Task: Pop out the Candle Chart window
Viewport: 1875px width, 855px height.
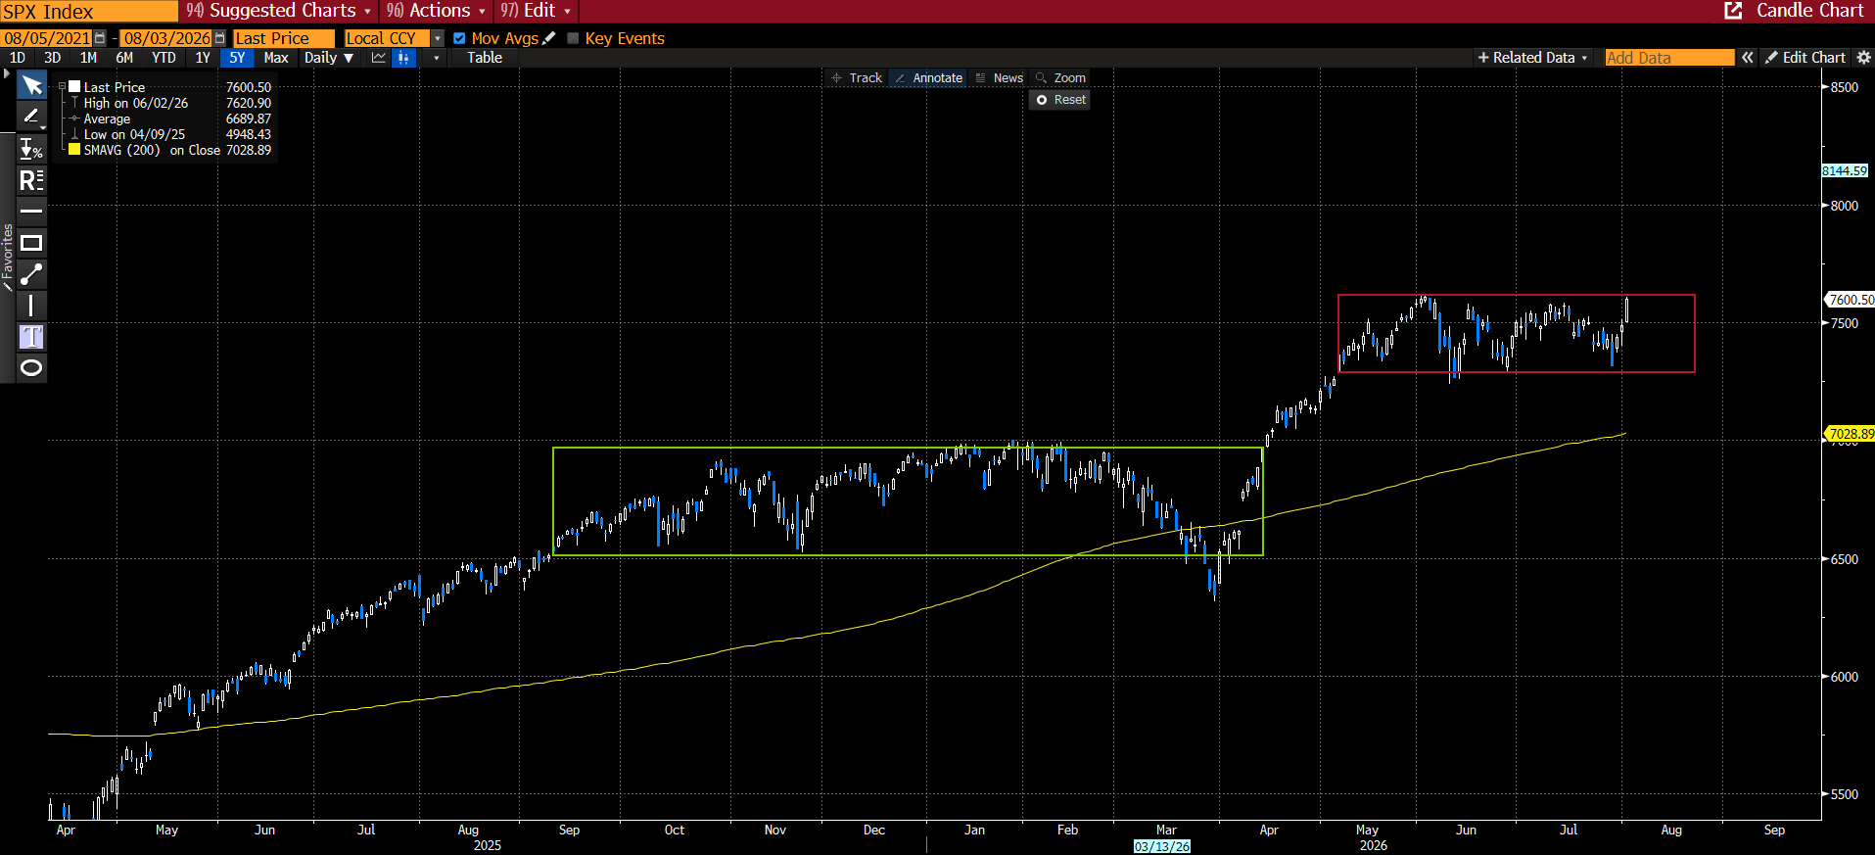Action: (x=1733, y=11)
